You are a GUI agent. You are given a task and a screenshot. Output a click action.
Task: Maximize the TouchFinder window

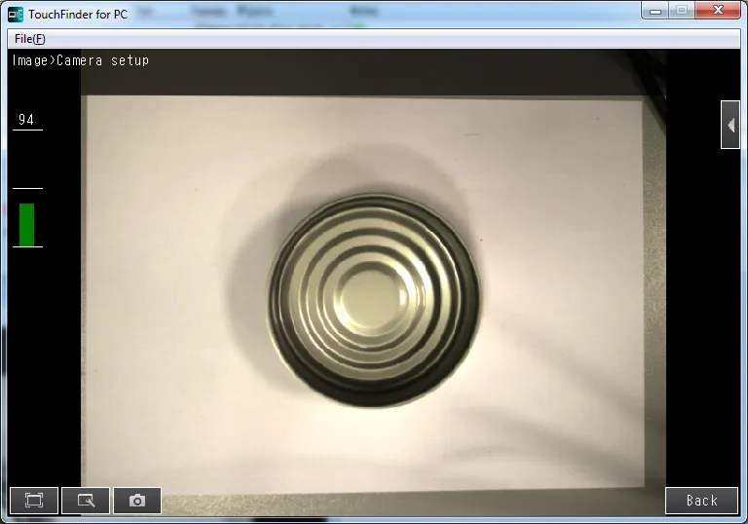pyautogui.click(x=683, y=11)
